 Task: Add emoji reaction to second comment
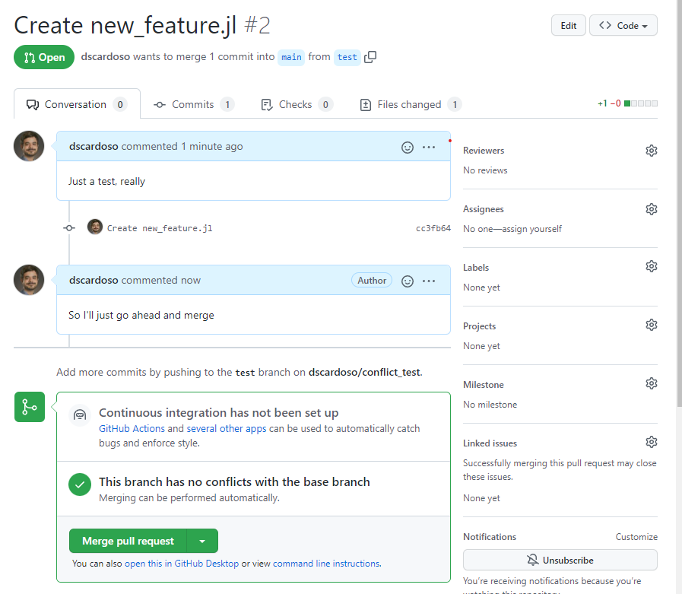click(408, 281)
